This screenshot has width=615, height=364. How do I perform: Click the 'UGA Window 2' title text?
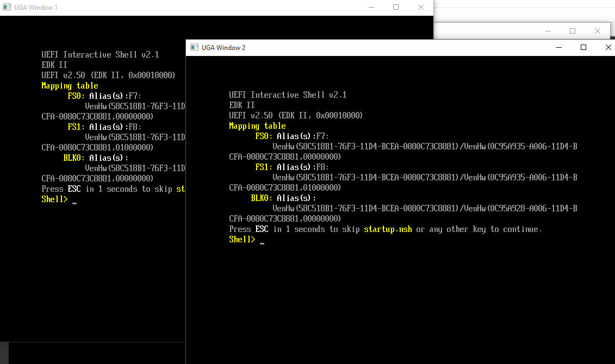[x=223, y=47]
